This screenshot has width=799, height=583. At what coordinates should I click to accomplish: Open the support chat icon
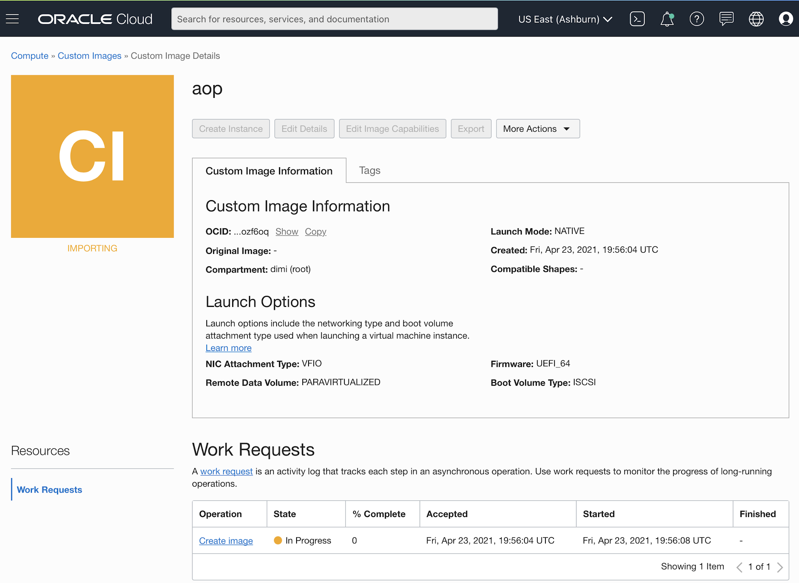[726, 19]
